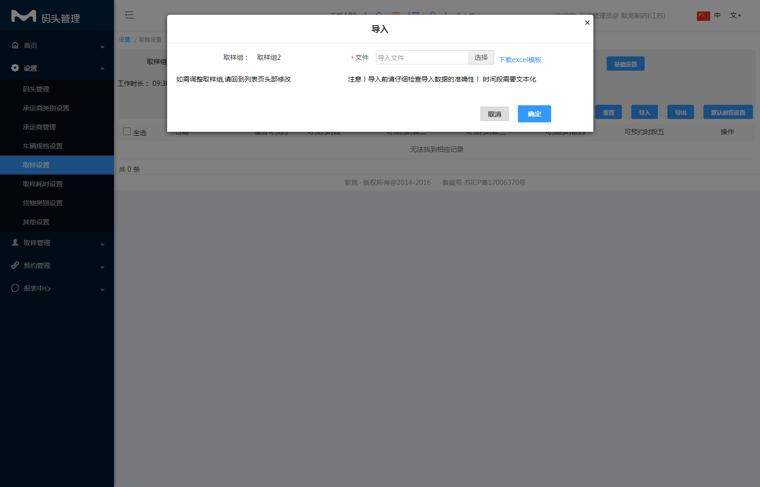Viewport: 760px width, 487px height.
Task: Click the China flag language icon
Action: pos(703,16)
